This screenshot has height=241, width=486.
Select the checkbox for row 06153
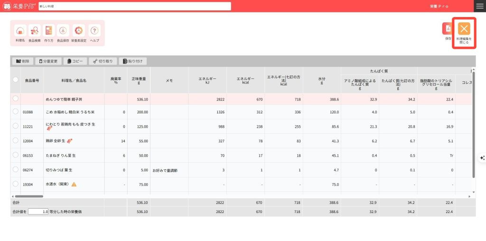[16, 155]
